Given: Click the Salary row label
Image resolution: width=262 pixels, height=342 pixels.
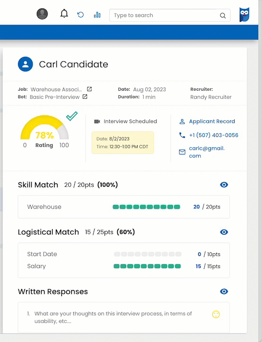Looking at the screenshot, I should [36, 266].
